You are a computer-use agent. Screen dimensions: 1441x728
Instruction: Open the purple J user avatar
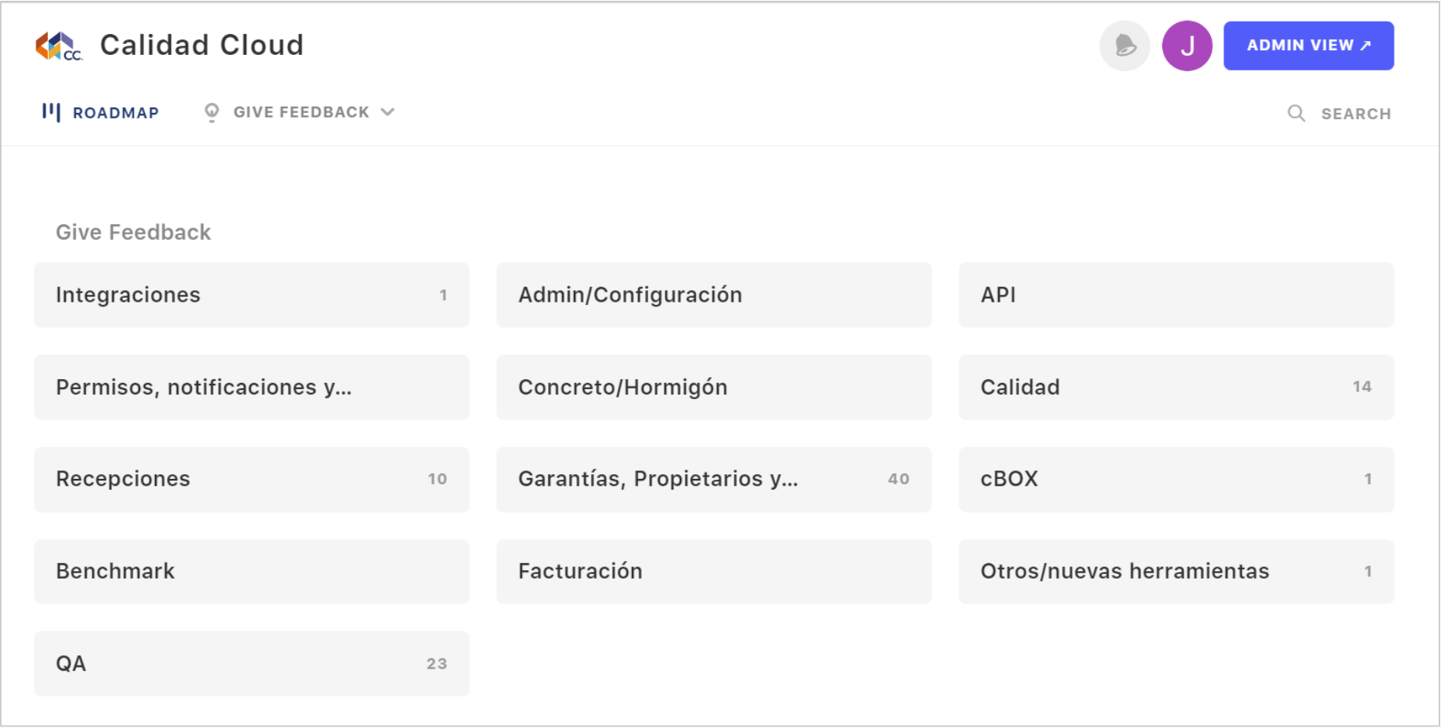point(1186,46)
